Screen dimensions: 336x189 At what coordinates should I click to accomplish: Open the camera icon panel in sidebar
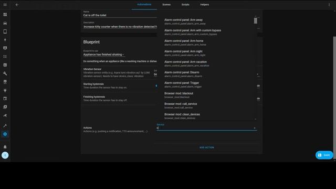(5, 115)
